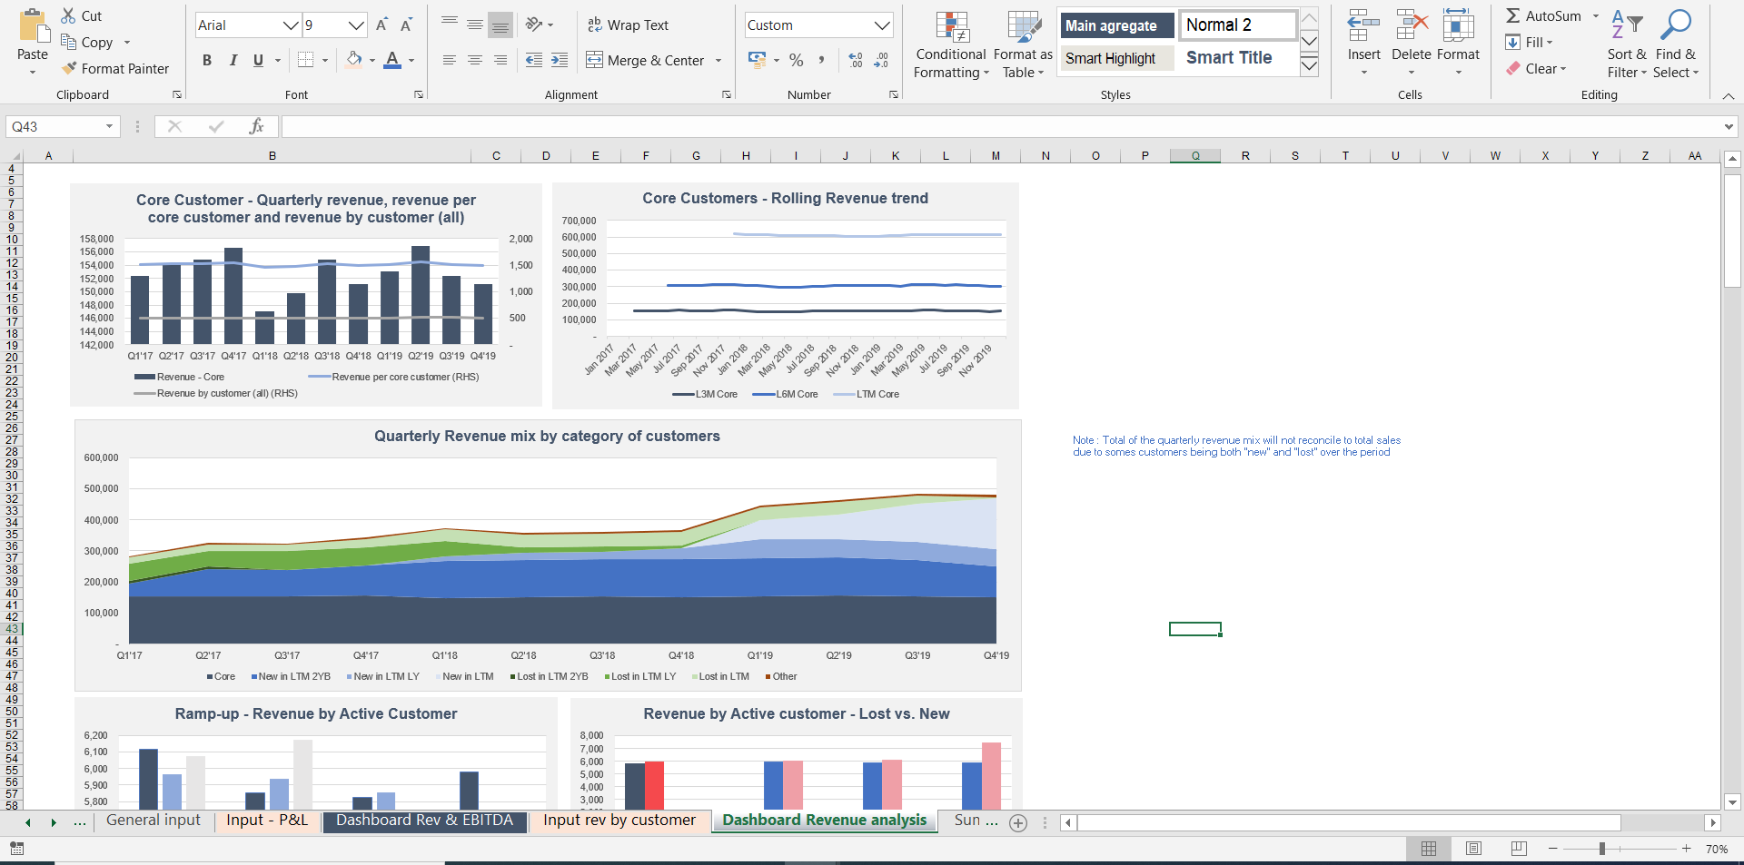1744x865 pixels.
Task: Click Merge & Center button
Action: pos(646,60)
